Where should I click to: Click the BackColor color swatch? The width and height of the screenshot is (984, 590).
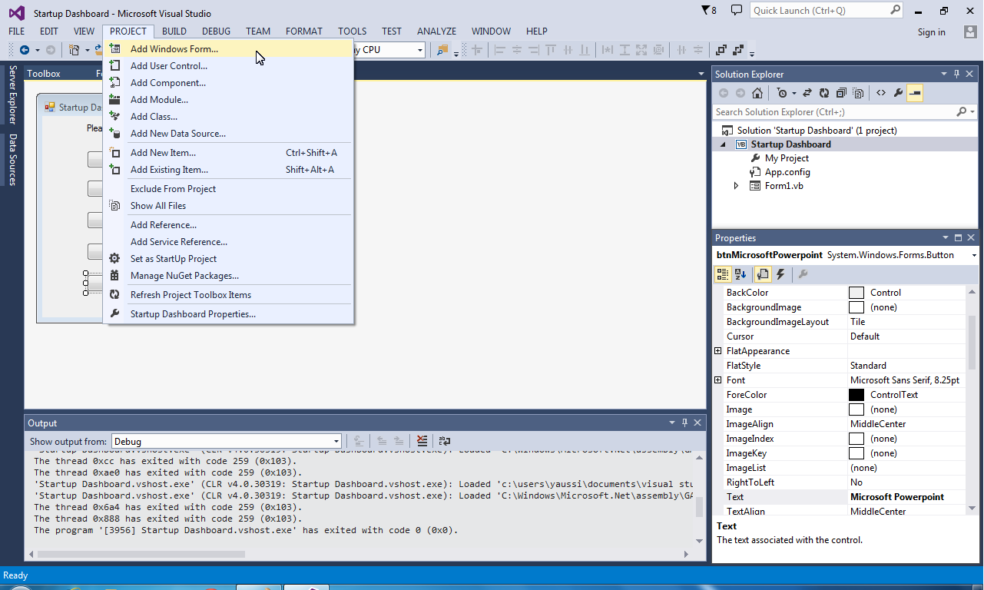click(x=856, y=293)
